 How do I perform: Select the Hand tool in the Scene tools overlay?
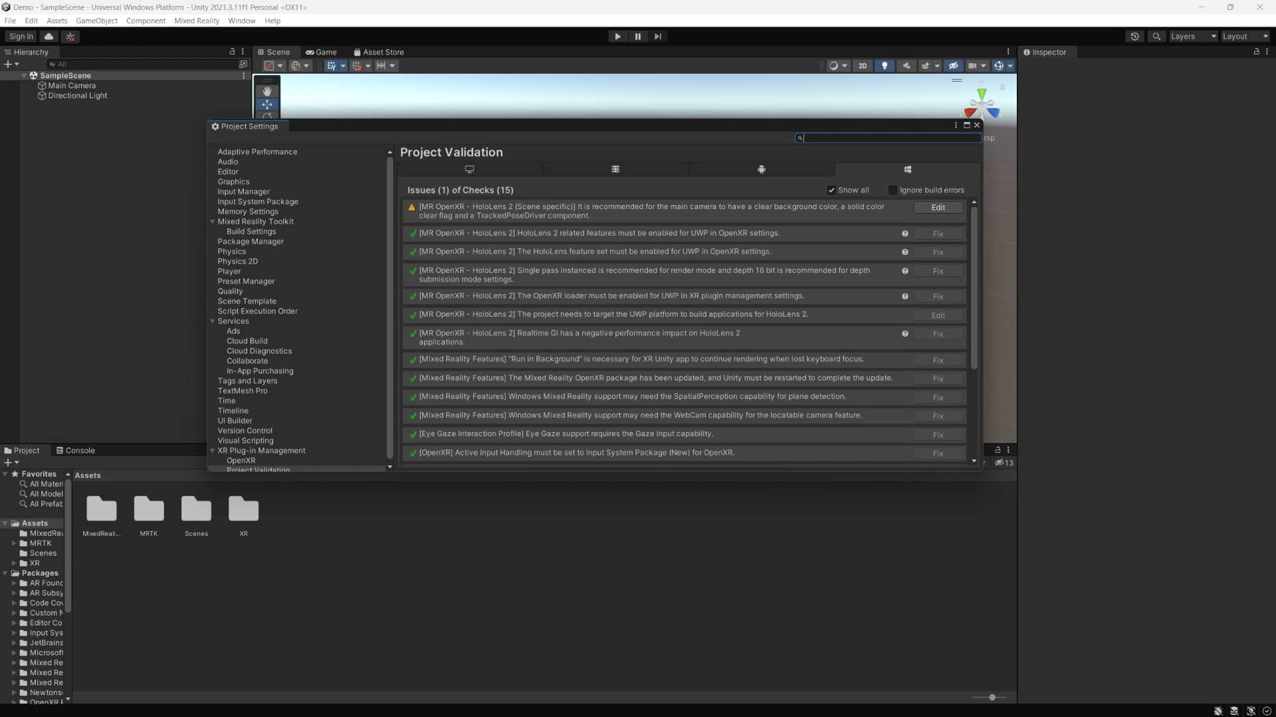[x=267, y=91]
